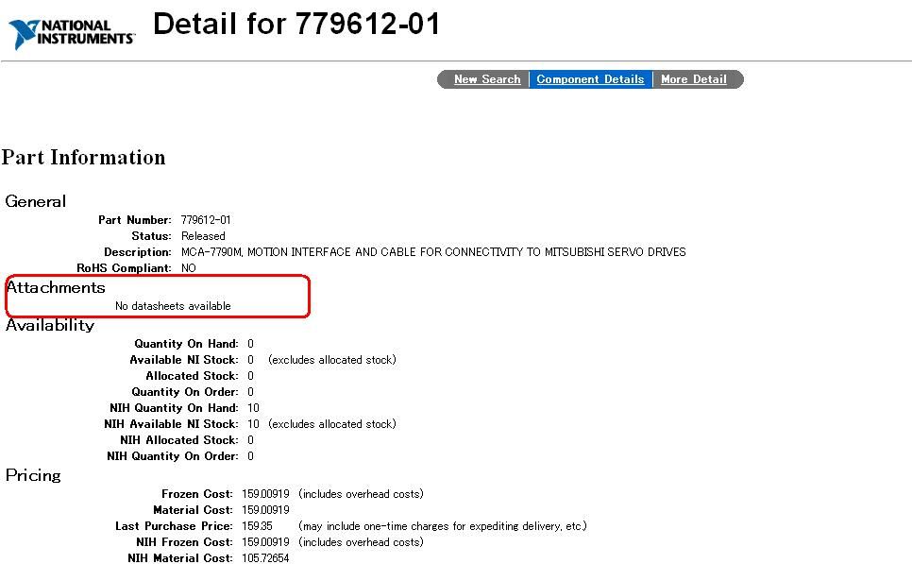The width and height of the screenshot is (912, 564).
Task: Click the "Last Purchase Price:" label
Action: point(174,526)
